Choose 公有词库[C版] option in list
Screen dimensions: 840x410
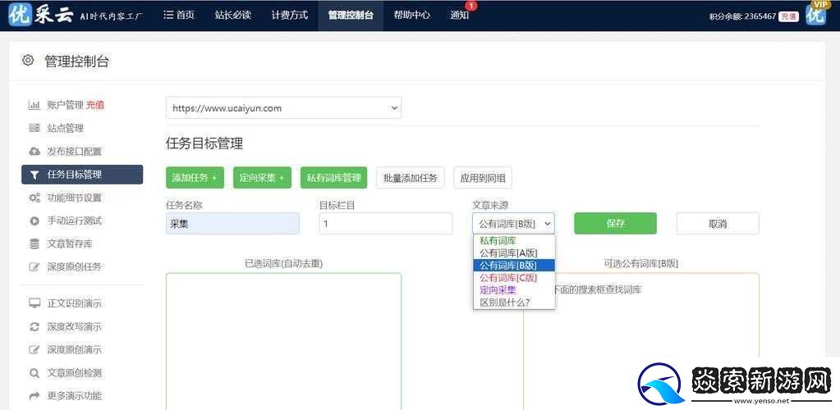[508, 278]
